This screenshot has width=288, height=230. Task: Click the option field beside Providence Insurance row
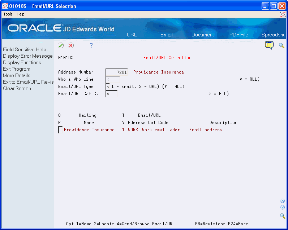[x=60, y=130]
